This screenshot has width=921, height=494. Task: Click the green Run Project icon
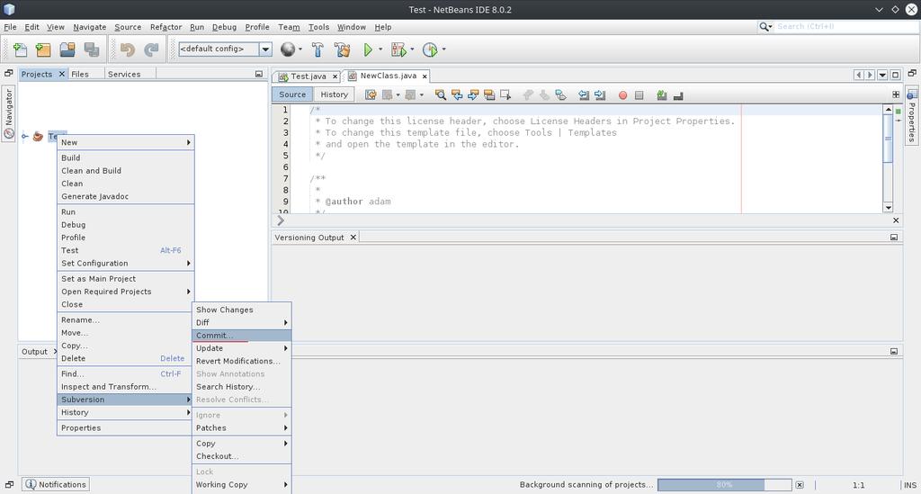(368, 49)
